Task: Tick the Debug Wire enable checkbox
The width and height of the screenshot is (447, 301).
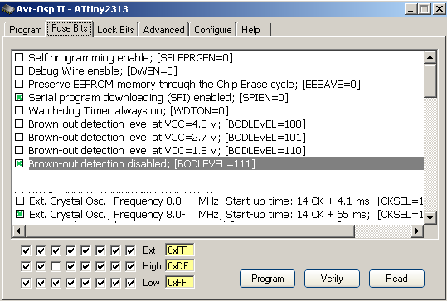Action: coord(19,70)
